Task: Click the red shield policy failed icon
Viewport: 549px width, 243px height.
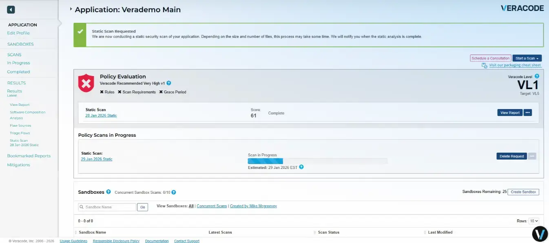Action: (x=86, y=83)
